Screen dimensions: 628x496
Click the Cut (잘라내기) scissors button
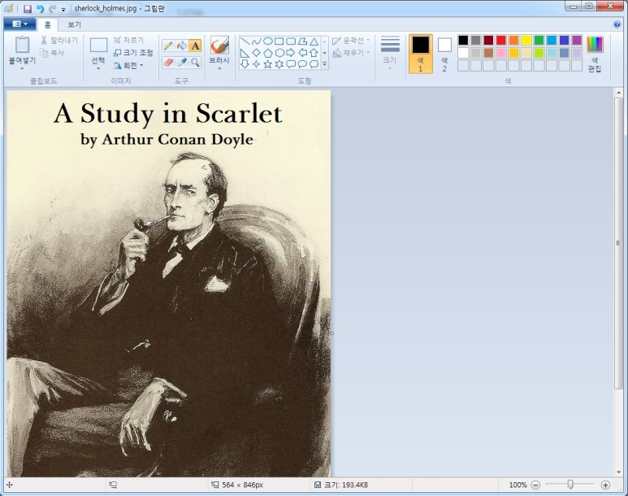coord(58,40)
